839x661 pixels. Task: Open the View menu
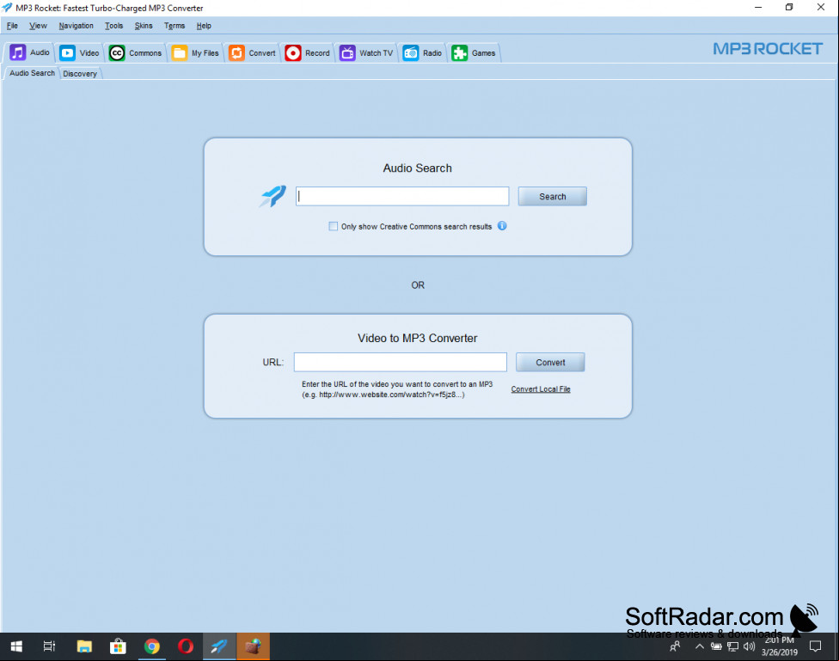pos(38,26)
